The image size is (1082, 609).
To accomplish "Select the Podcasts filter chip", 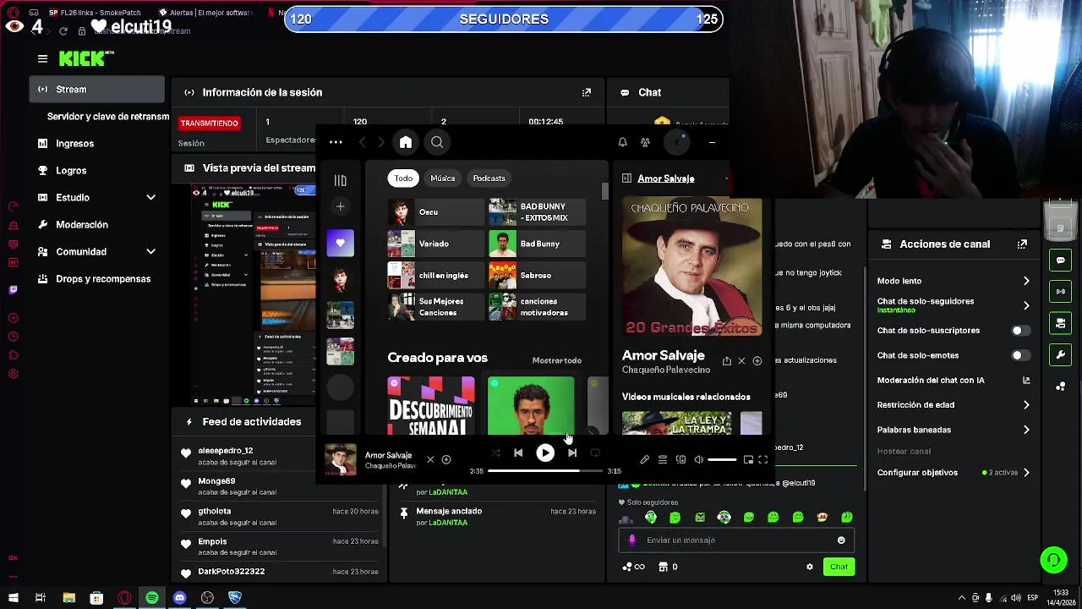I will tap(489, 178).
